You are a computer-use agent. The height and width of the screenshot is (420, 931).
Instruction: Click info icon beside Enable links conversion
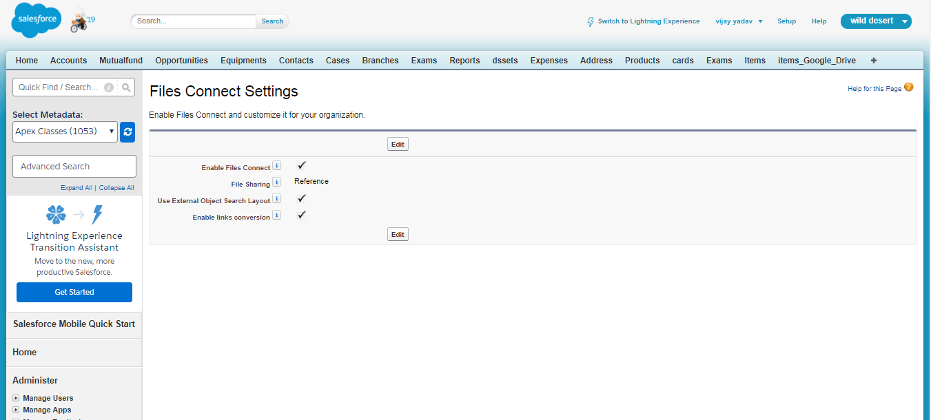click(x=277, y=216)
